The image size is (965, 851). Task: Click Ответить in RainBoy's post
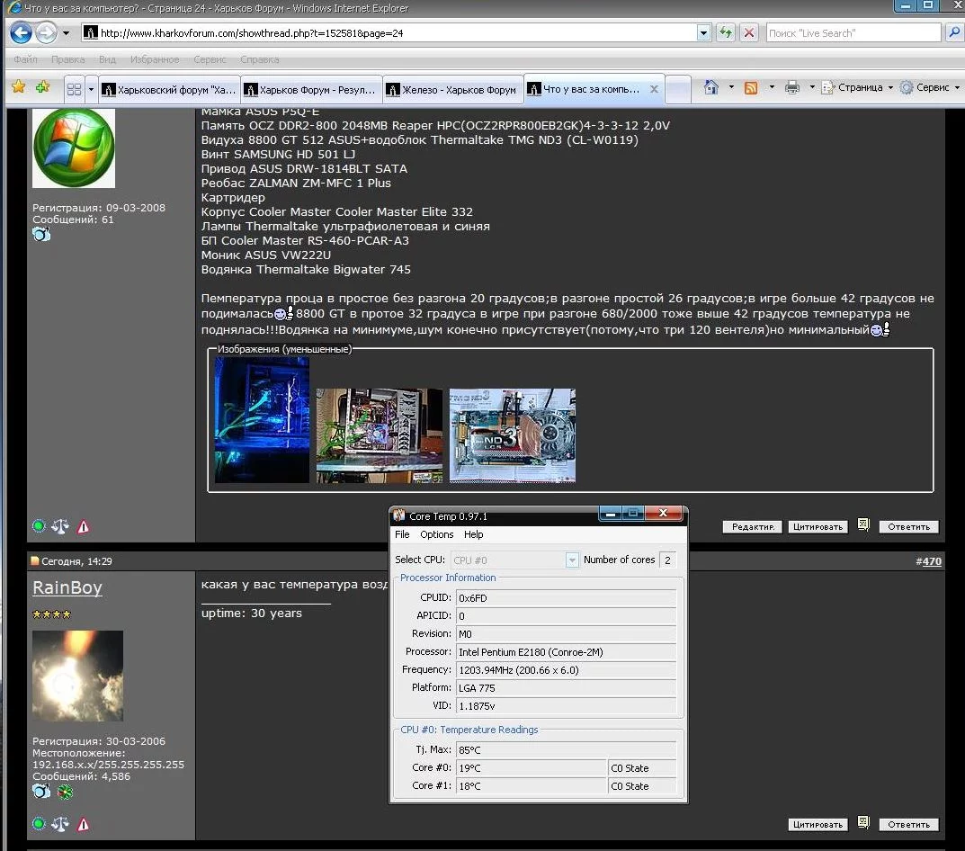point(909,825)
